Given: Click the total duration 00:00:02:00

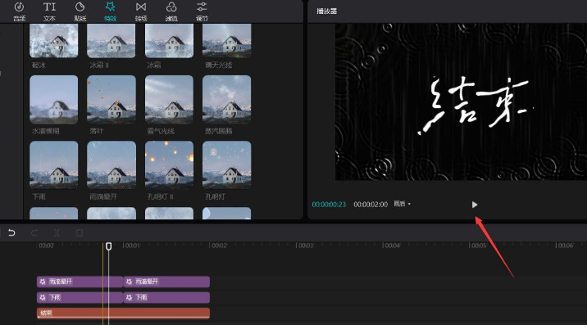Looking at the screenshot, I should 371,205.
